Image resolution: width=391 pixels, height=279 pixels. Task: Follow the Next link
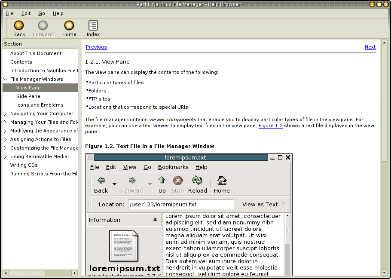click(x=370, y=47)
